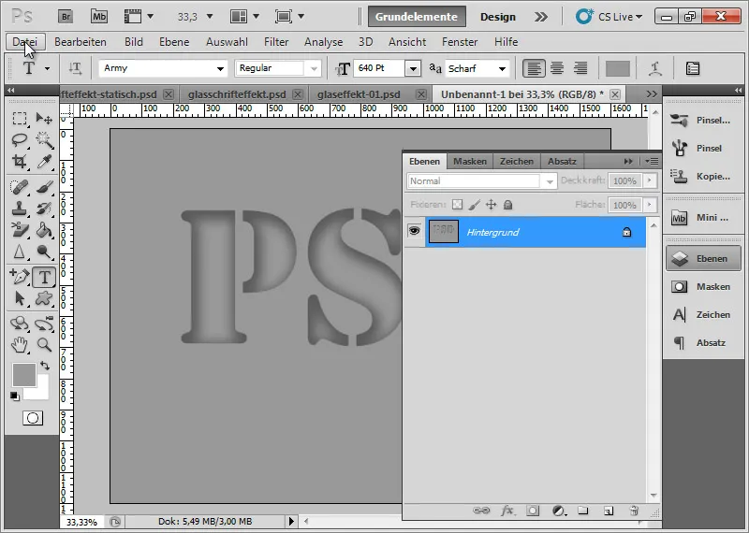Select the Path Selection tool
749x533 pixels.
20,298
